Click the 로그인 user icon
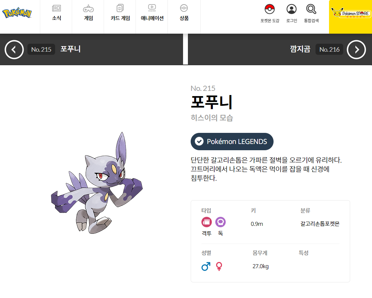Viewport: 372px width, 298px height. [x=292, y=9]
